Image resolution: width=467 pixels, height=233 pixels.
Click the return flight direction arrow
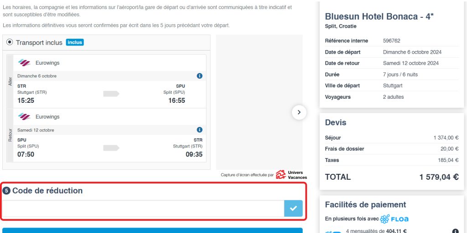coord(111,148)
